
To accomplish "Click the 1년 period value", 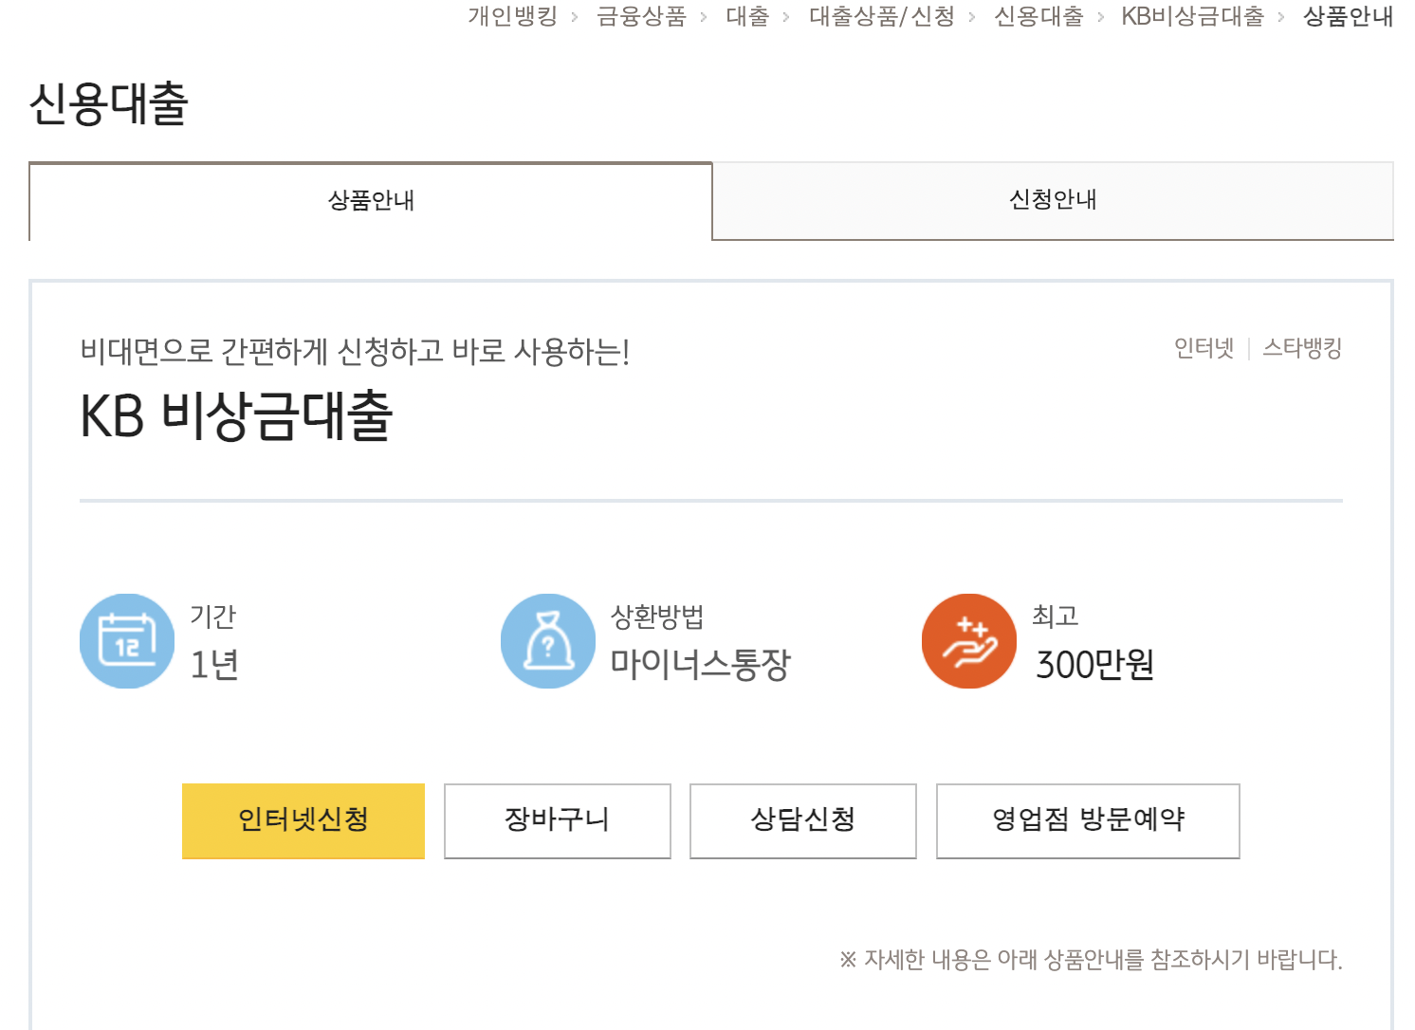I will coord(214,664).
